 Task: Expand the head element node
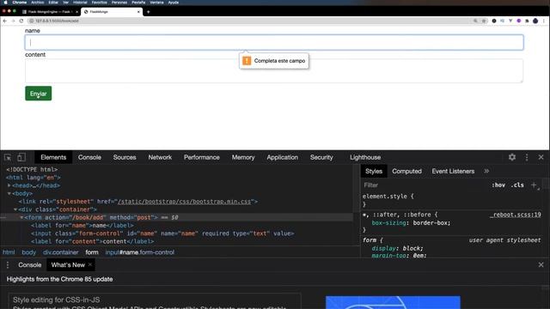tap(9, 185)
